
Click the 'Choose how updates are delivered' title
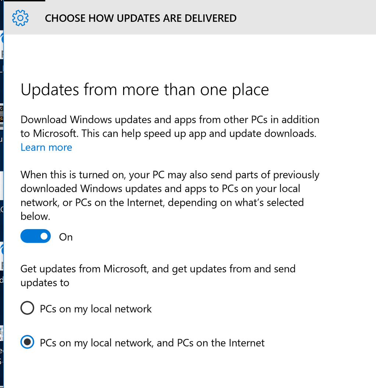click(140, 18)
